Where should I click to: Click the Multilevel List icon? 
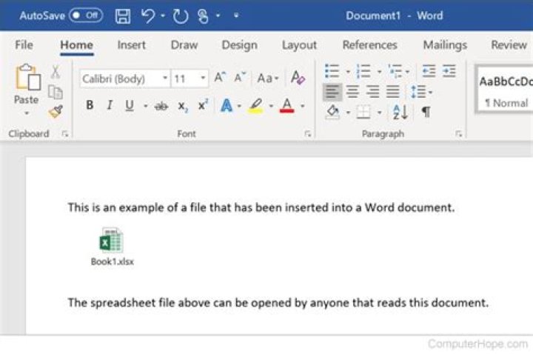coord(395,71)
